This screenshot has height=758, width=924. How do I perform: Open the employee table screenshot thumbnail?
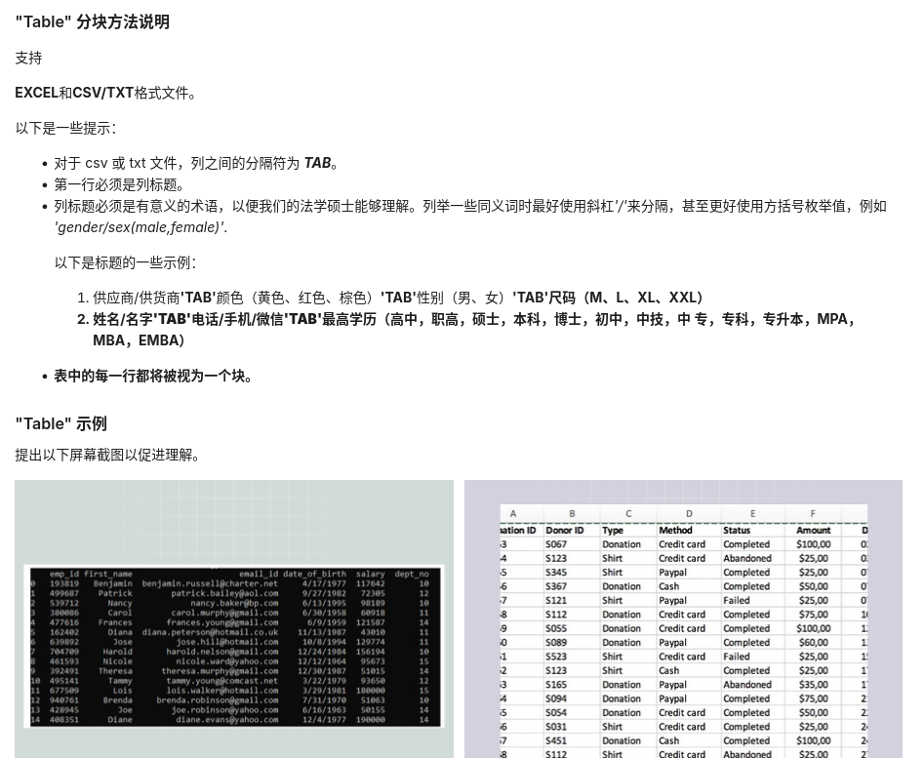click(234, 618)
